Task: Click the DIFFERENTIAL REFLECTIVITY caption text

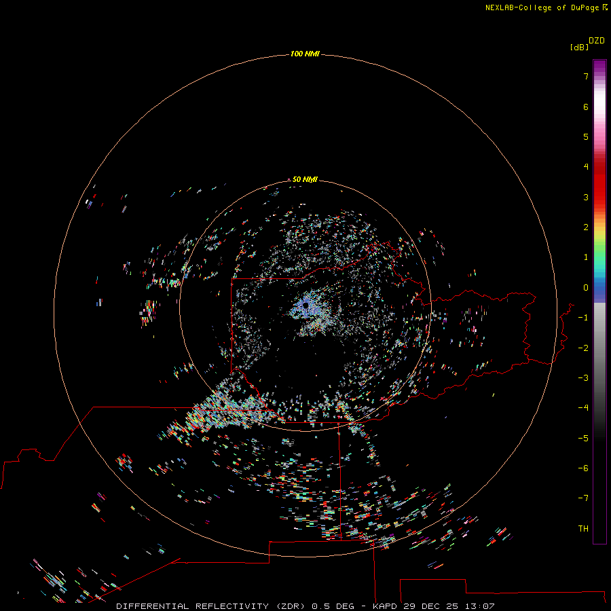Action: 193,606
